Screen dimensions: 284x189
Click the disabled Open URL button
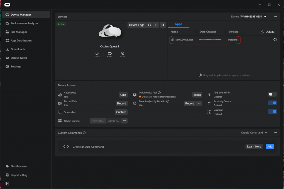coord(98,121)
